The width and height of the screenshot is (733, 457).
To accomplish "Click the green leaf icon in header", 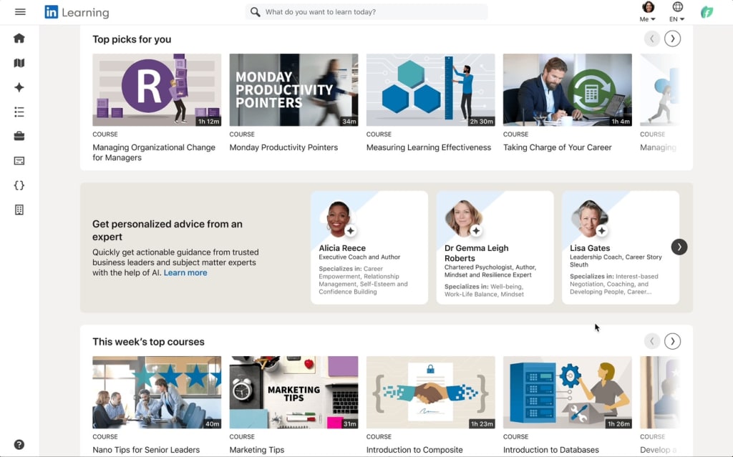I will coord(707,12).
